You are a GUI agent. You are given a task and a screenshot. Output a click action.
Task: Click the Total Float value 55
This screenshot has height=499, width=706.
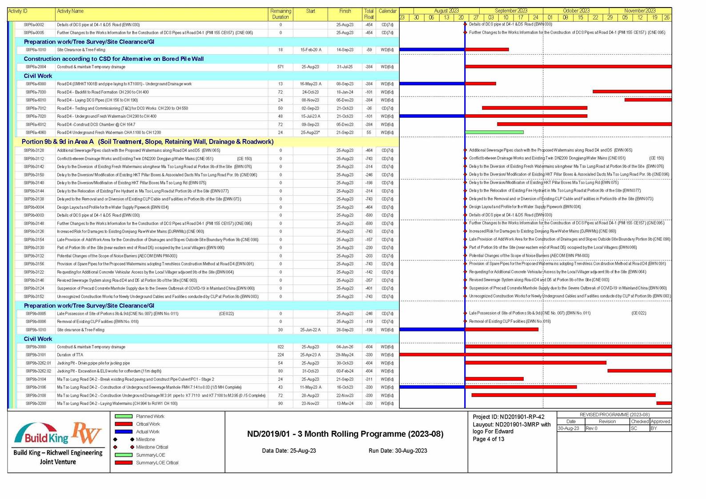[x=369, y=132]
